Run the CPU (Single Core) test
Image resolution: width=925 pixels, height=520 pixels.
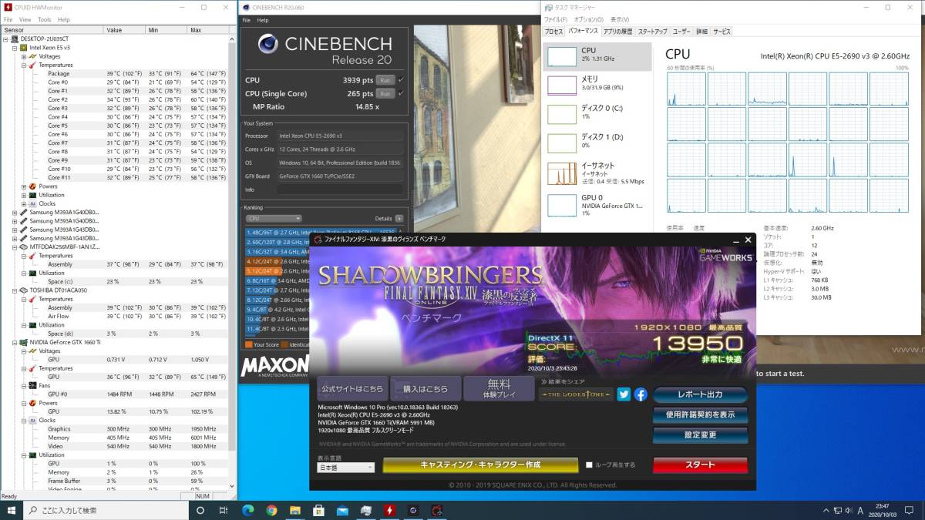point(385,93)
